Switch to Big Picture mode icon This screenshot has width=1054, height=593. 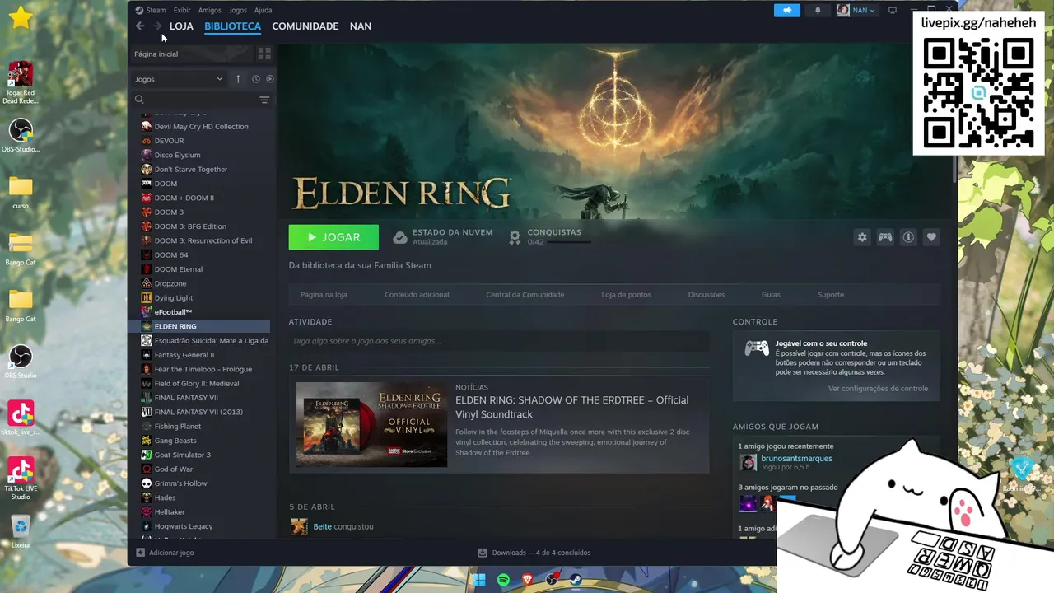tap(892, 10)
